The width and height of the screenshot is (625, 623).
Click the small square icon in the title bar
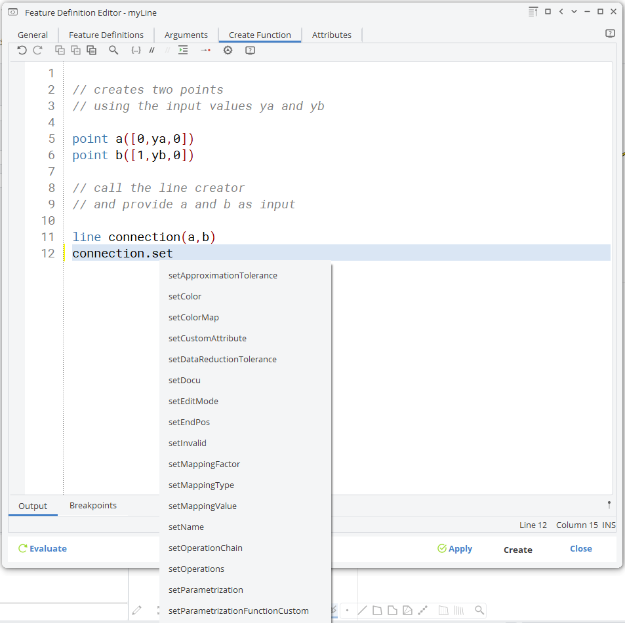(x=548, y=12)
